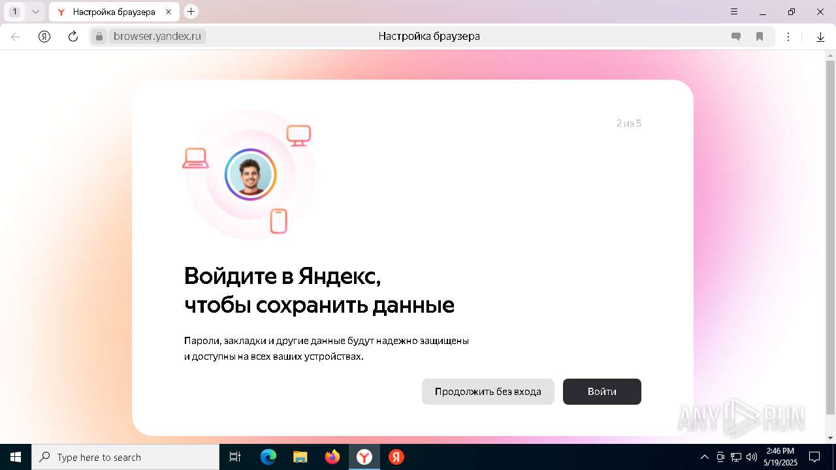The height and width of the screenshot is (470, 836).
Task: Minimize the browser window
Action: [763, 12]
